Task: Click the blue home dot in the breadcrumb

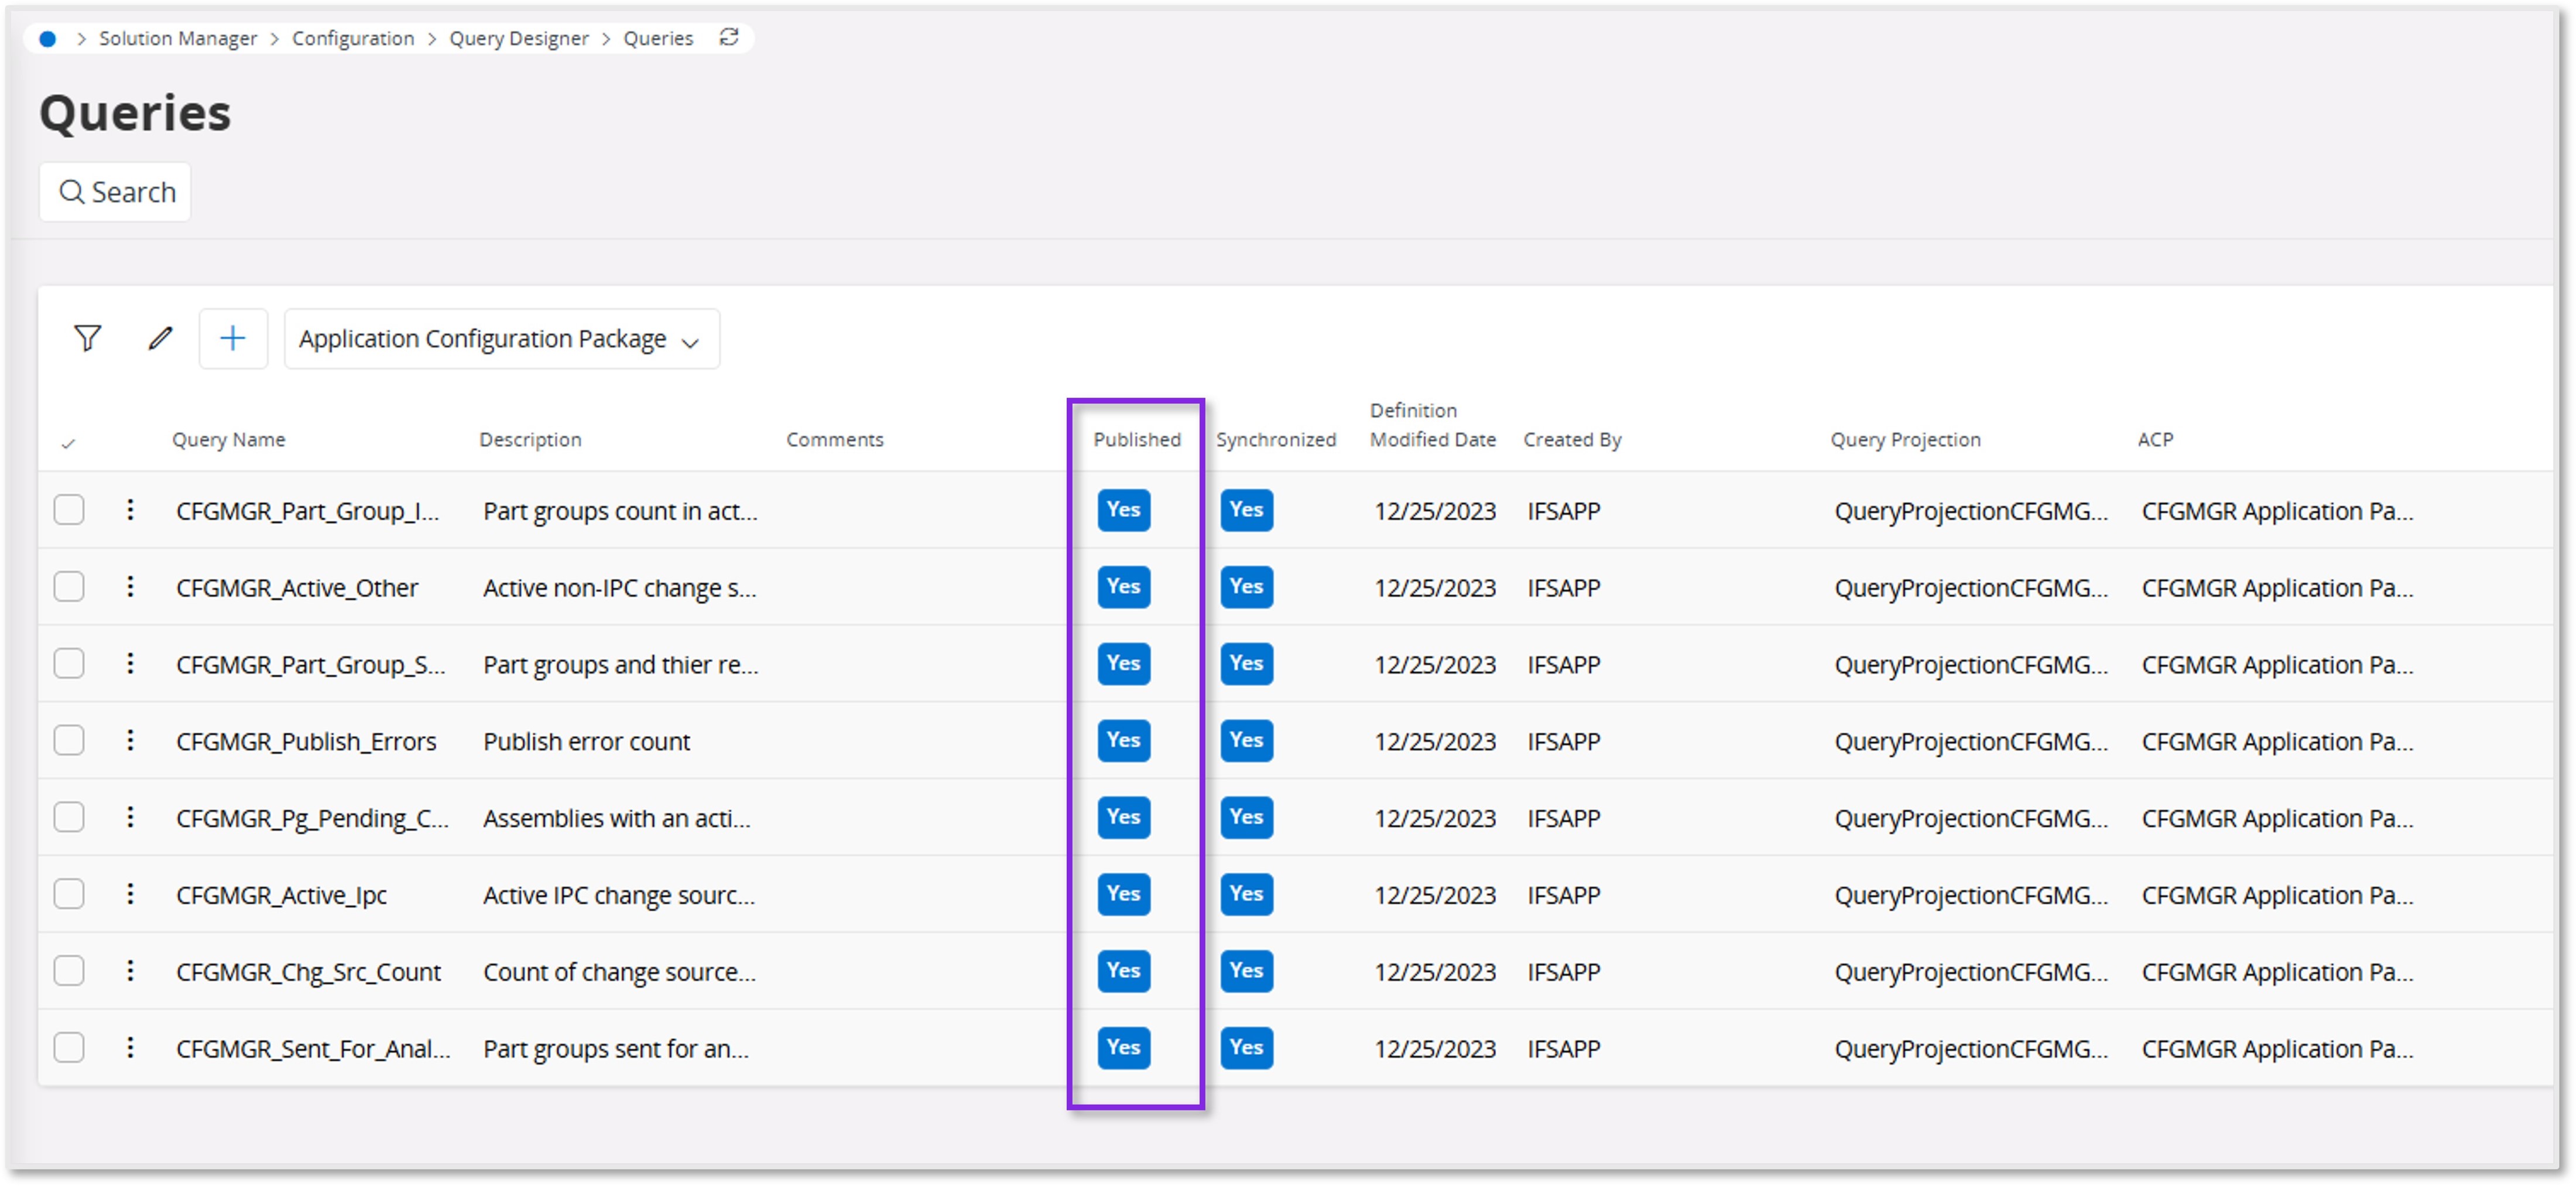Action: coord(47,38)
